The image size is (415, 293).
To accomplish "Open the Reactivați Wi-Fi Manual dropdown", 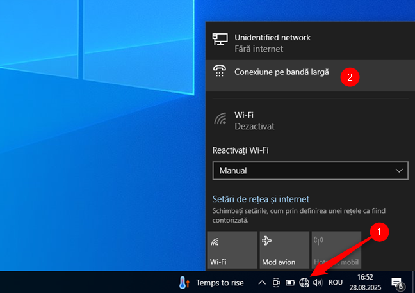I will (310, 171).
